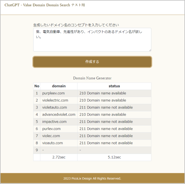Click the Domain Name Generator caption
185x184 pixels.
(92, 78)
